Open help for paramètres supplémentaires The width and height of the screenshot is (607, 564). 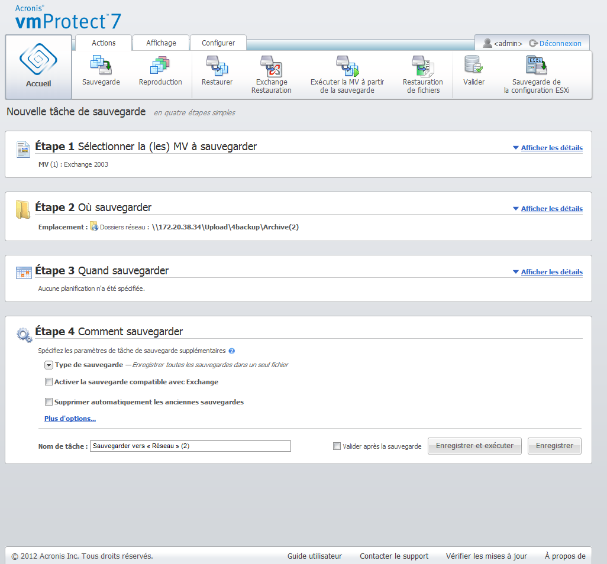(231, 351)
